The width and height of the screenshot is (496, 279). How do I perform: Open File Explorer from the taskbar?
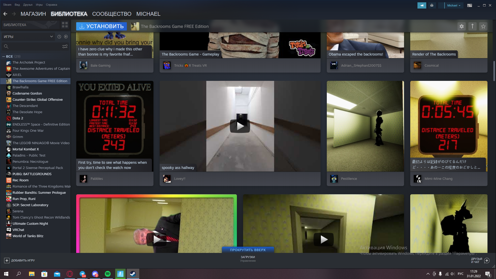tap(32, 274)
